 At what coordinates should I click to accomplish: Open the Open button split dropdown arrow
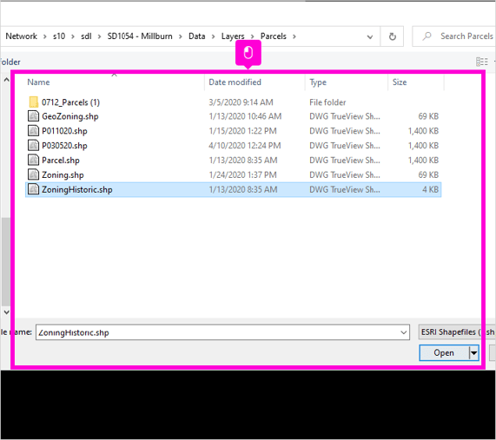pyautogui.click(x=474, y=352)
